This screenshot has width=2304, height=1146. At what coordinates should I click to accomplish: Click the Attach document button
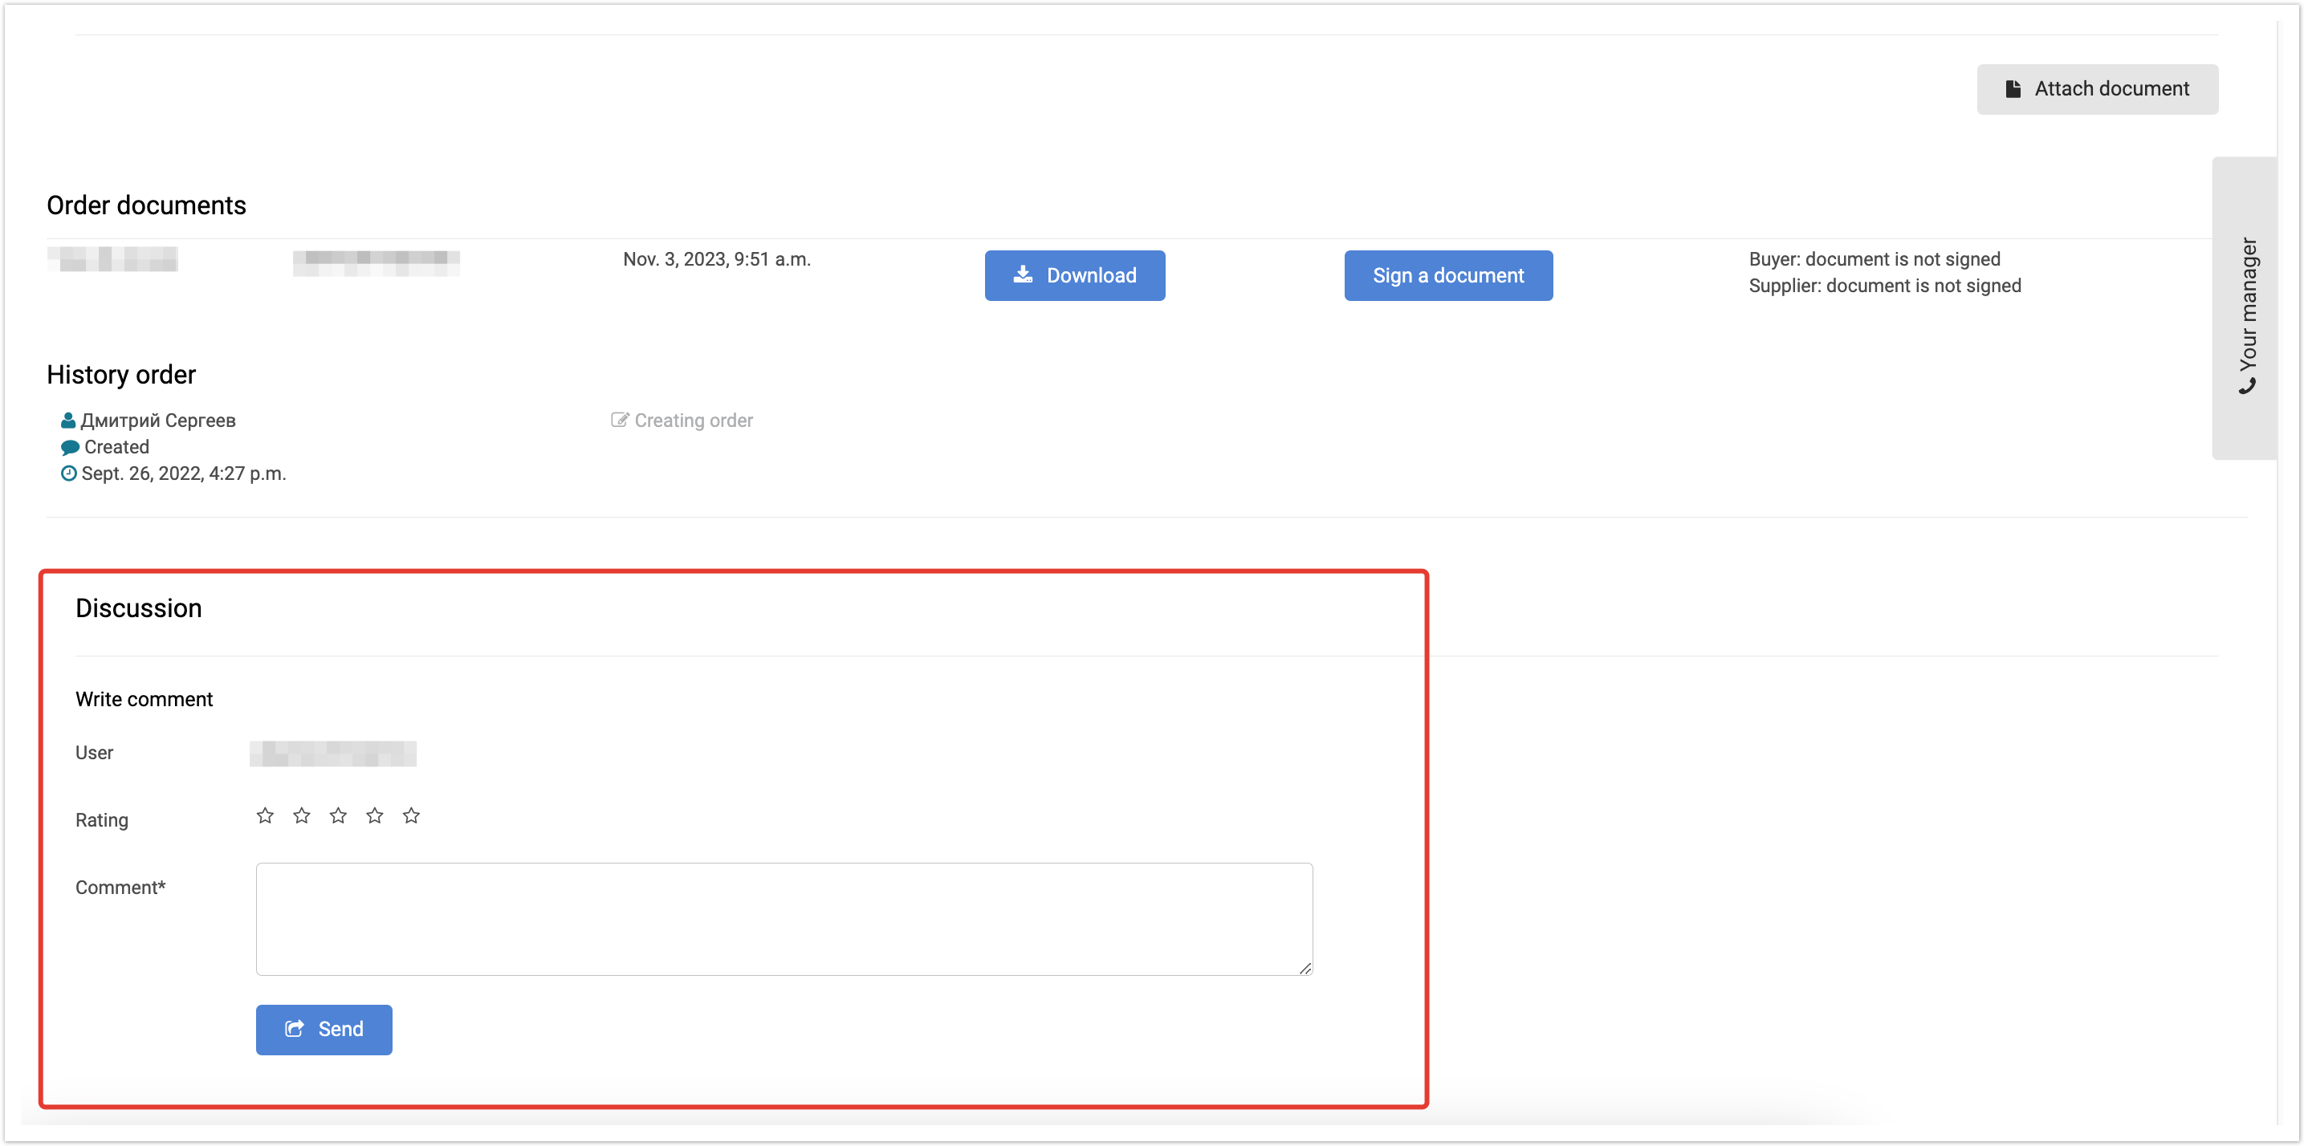click(x=2097, y=88)
